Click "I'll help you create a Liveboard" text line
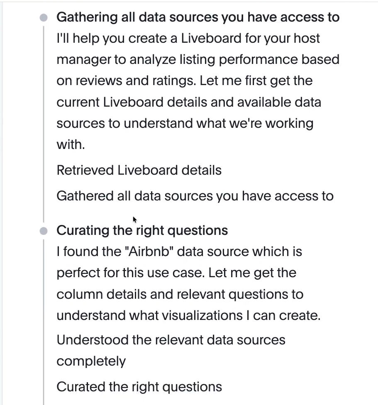Screen dimensions: 378x405 [188, 39]
